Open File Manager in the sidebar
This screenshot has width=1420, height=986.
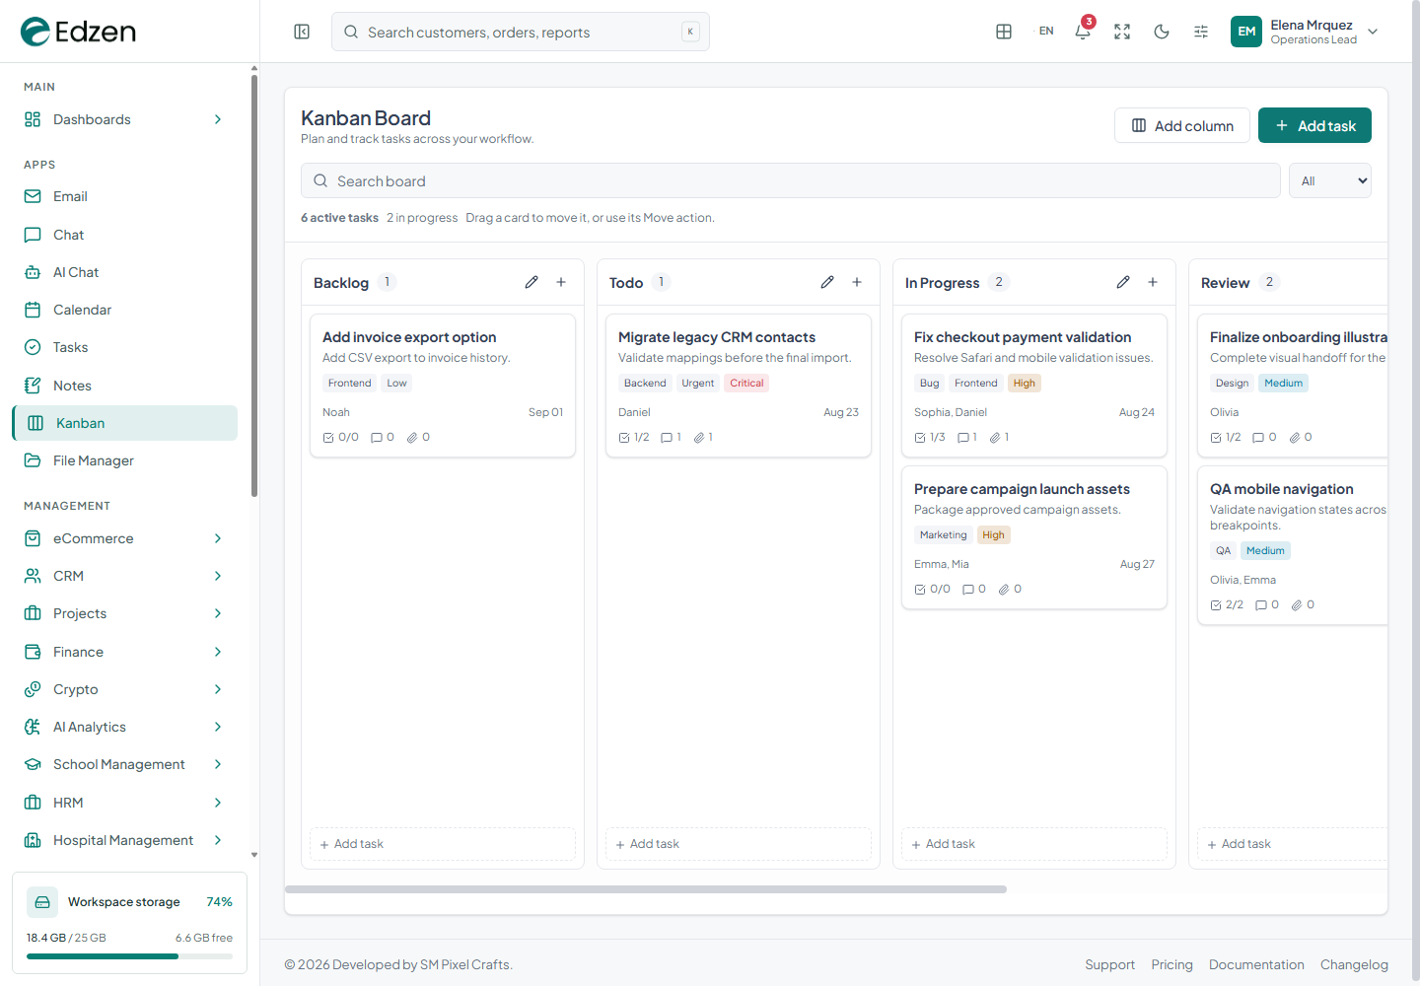pyautogui.click(x=124, y=460)
